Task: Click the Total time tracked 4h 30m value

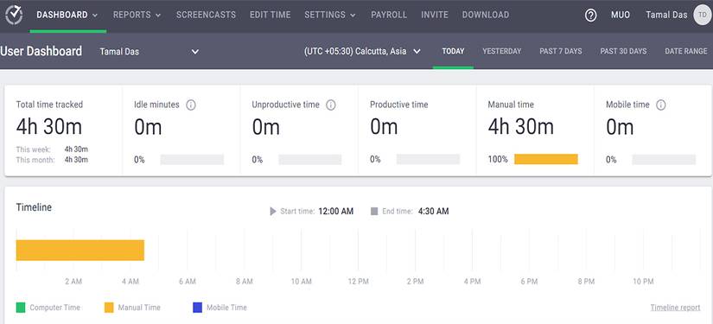Action: (x=49, y=127)
